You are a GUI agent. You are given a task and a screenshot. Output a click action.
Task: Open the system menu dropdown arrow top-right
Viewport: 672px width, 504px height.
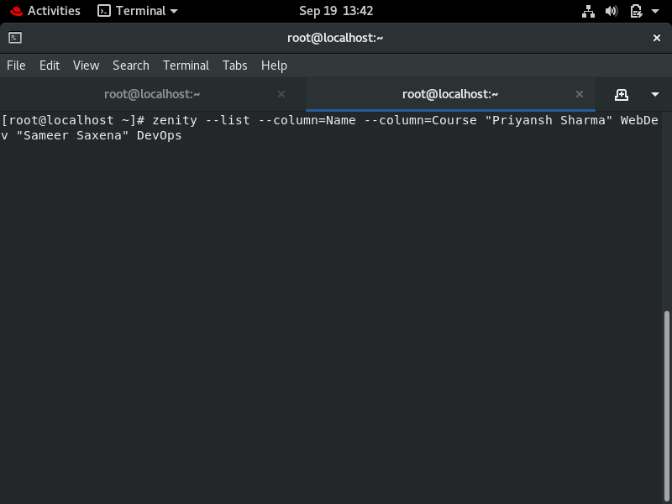pos(653,11)
